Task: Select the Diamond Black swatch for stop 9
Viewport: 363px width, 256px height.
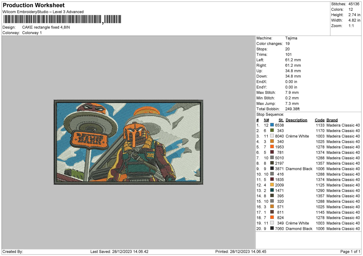Action: (x=272, y=168)
